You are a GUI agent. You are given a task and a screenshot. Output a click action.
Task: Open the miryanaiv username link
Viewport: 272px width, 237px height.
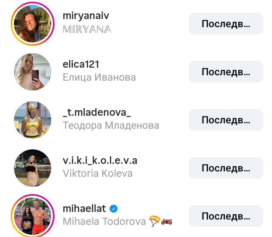coord(86,16)
